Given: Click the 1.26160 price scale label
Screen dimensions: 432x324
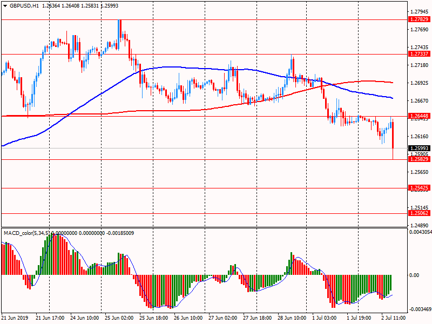Looking at the screenshot, I should (420, 137).
